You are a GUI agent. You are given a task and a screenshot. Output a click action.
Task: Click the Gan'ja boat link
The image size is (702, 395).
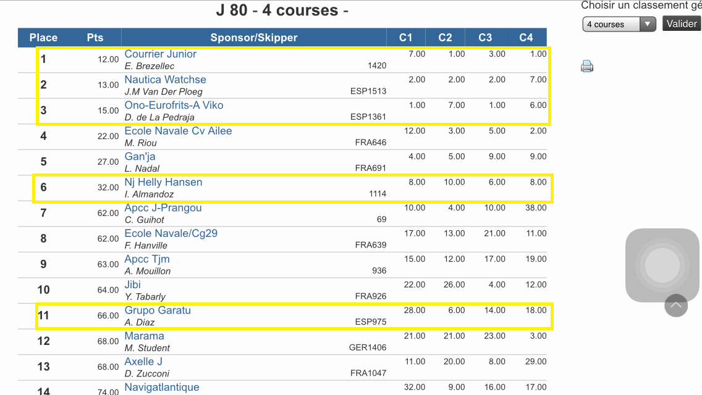pyautogui.click(x=140, y=157)
